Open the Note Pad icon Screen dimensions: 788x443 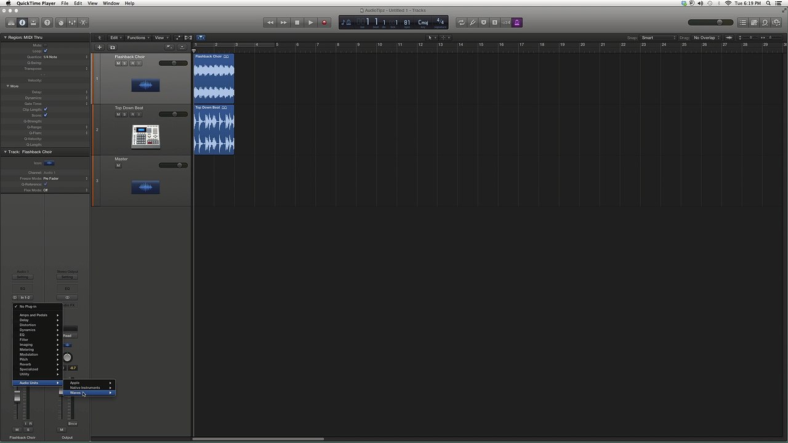(754, 23)
